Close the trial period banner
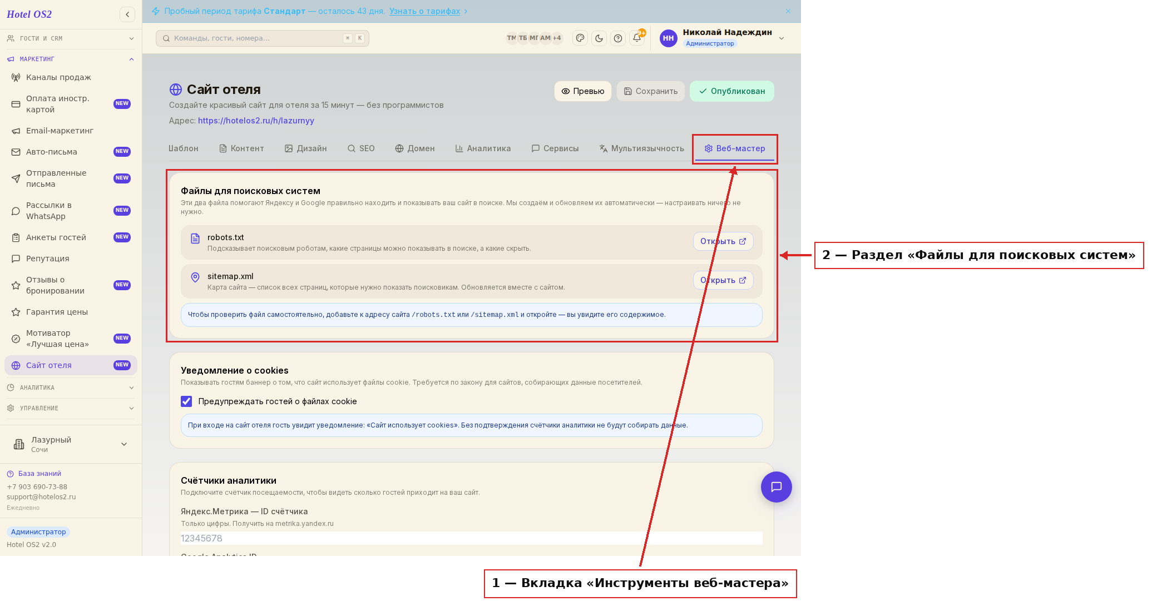Image resolution: width=1157 pixels, height=611 pixels. [x=788, y=11]
